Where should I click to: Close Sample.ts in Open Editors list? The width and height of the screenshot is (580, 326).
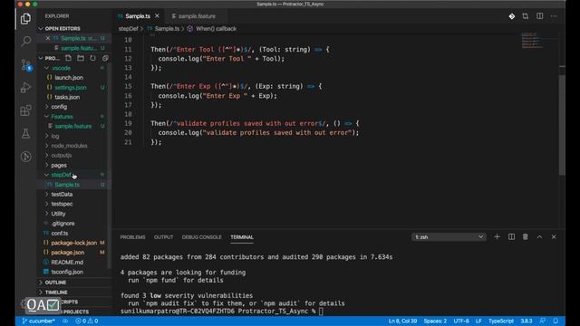48,38
